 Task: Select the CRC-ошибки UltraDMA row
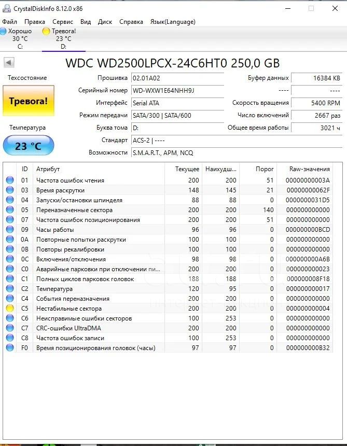point(168,328)
